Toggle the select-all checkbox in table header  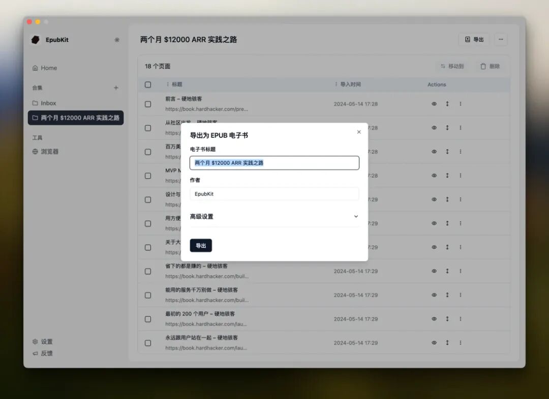(x=148, y=84)
